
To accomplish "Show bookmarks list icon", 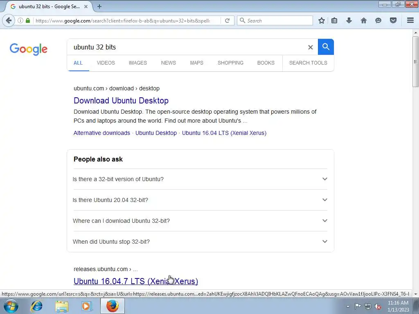I will point(334,20).
